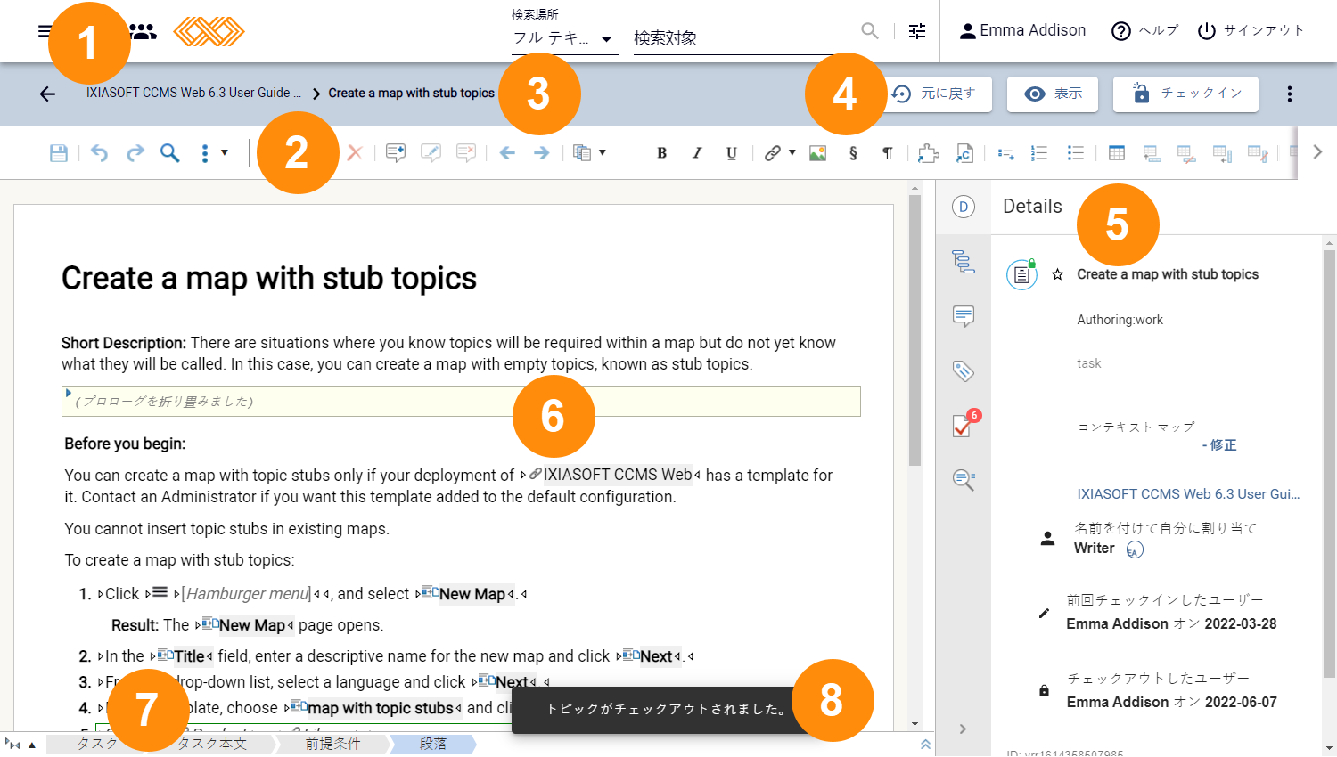The image size is (1337, 757).
Task: Go to next change with right arrow
Action: (x=541, y=153)
